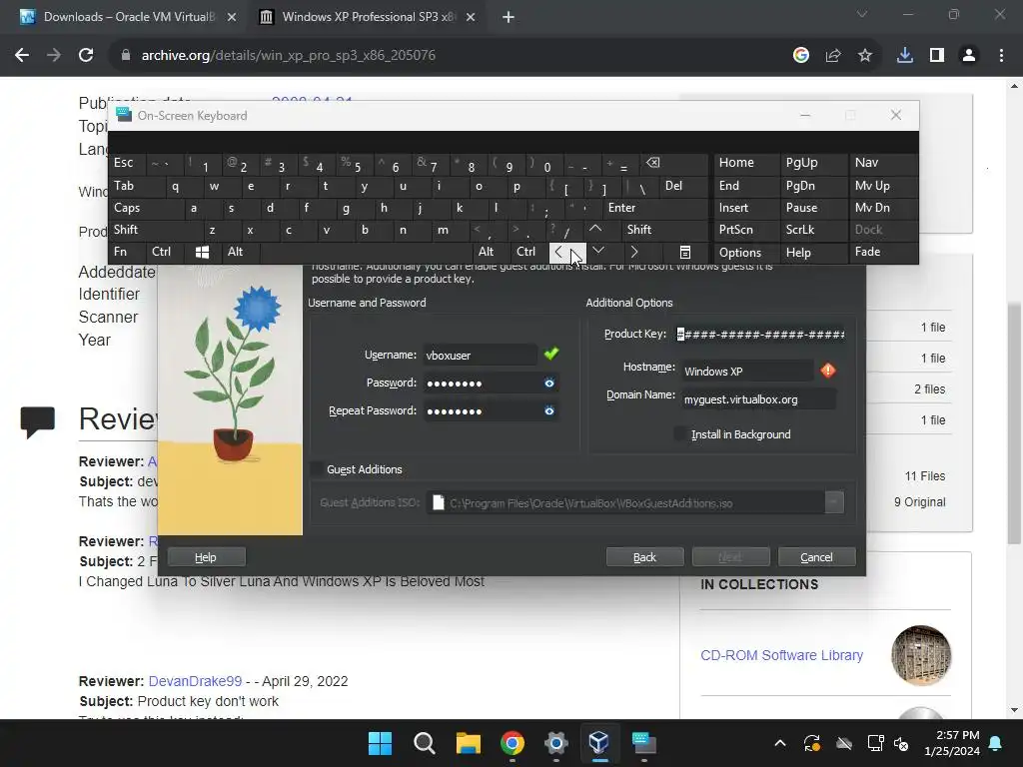1023x767 pixels.
Task: Click left arrow key on On-Screen Keyboard
Action: (x=567, y=253)
